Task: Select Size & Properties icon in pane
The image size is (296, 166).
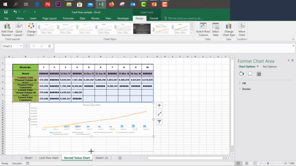Action: 259,74
